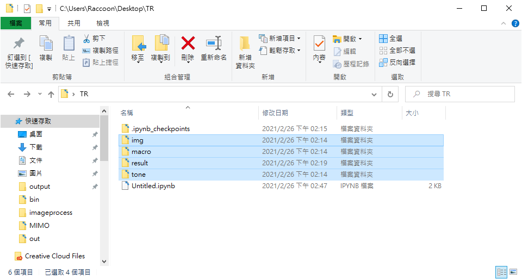Screen dimensions: 522x279
Task: Click the red Delete X icon
Action: pos(188,44)
